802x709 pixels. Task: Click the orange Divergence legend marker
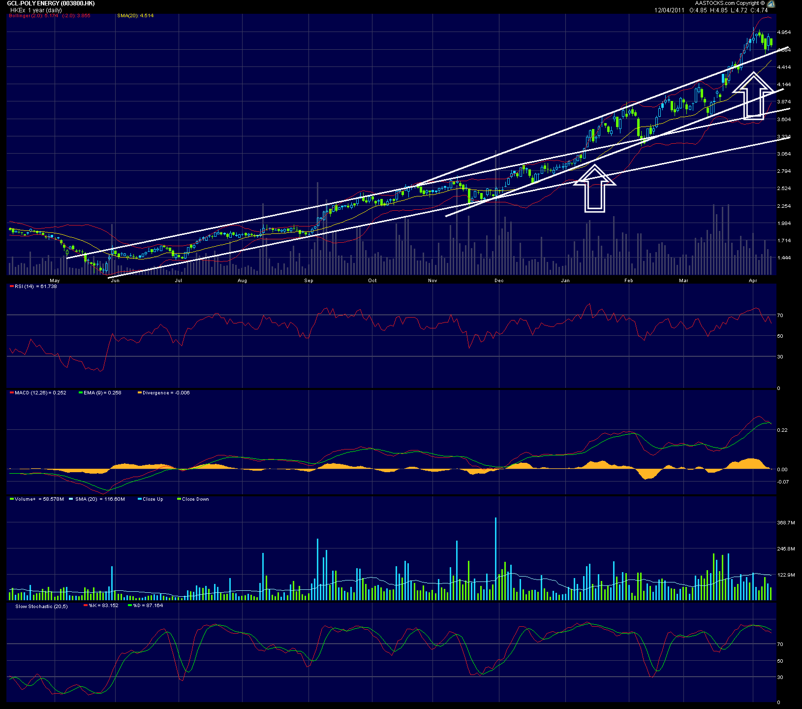[140, 393]
